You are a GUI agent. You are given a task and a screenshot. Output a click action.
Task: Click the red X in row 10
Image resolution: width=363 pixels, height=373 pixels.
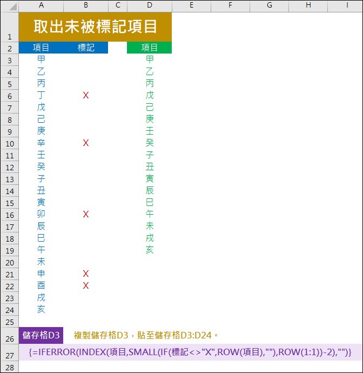[x=86, y=143]
